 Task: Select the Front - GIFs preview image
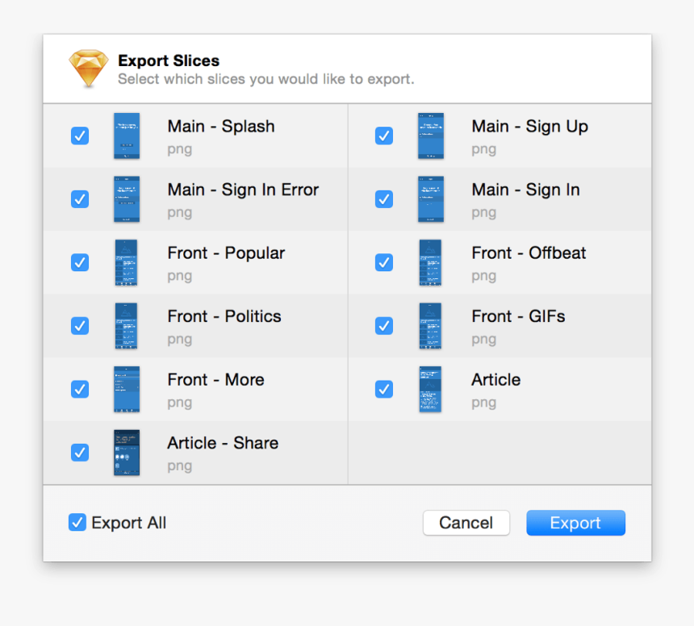(x=430, y=326)
